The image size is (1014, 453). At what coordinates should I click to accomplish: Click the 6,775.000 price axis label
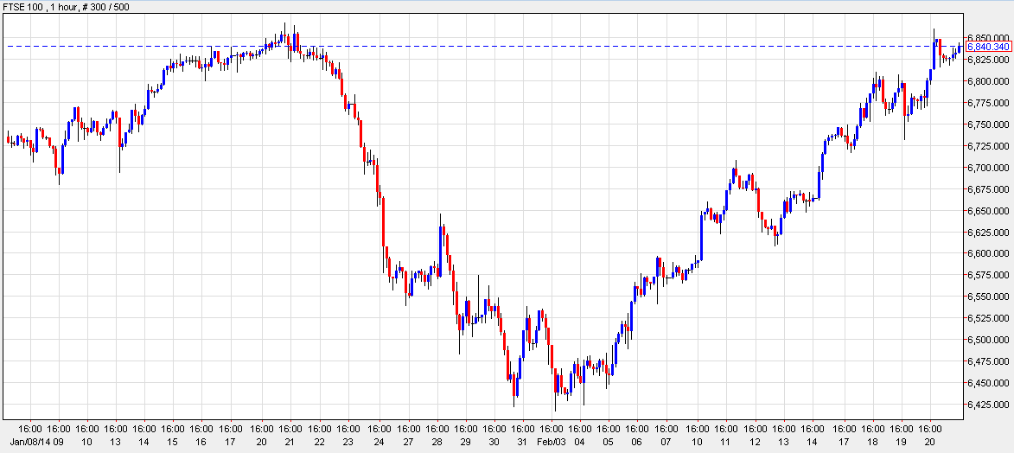tap(988, 103)
